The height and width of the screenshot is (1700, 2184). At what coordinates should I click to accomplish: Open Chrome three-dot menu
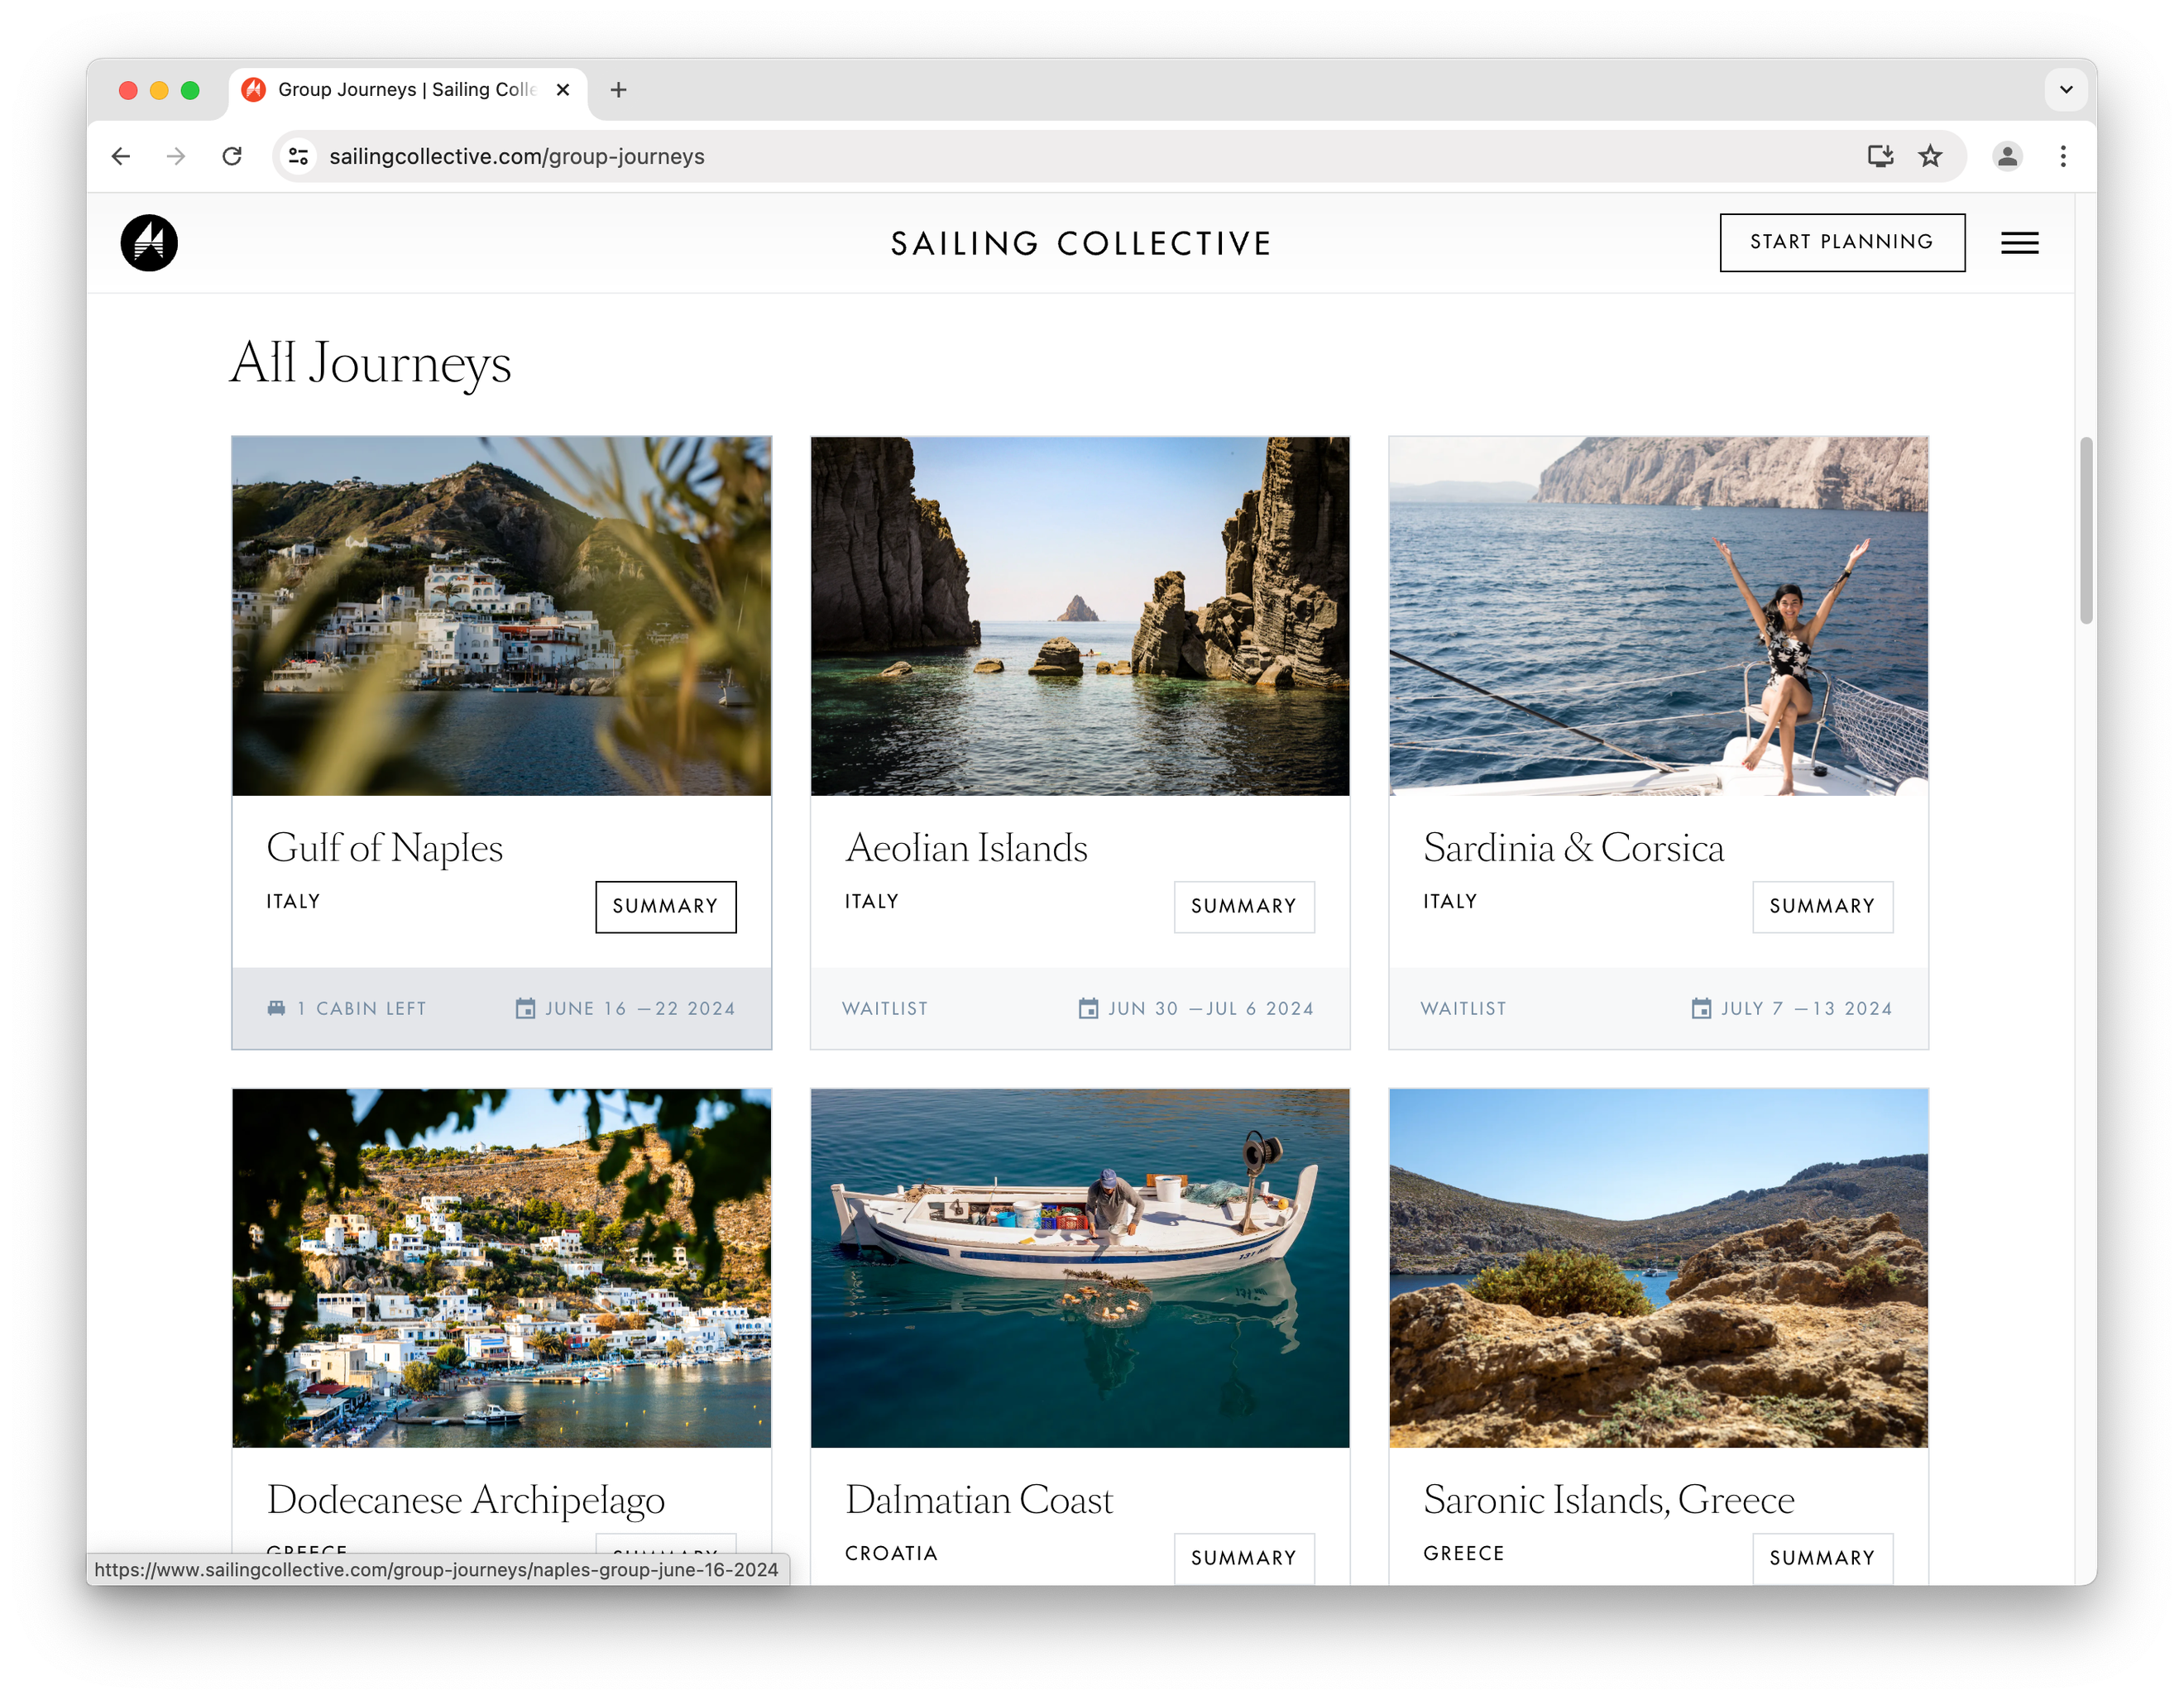pyautogui.click(x=2063, y=156)
